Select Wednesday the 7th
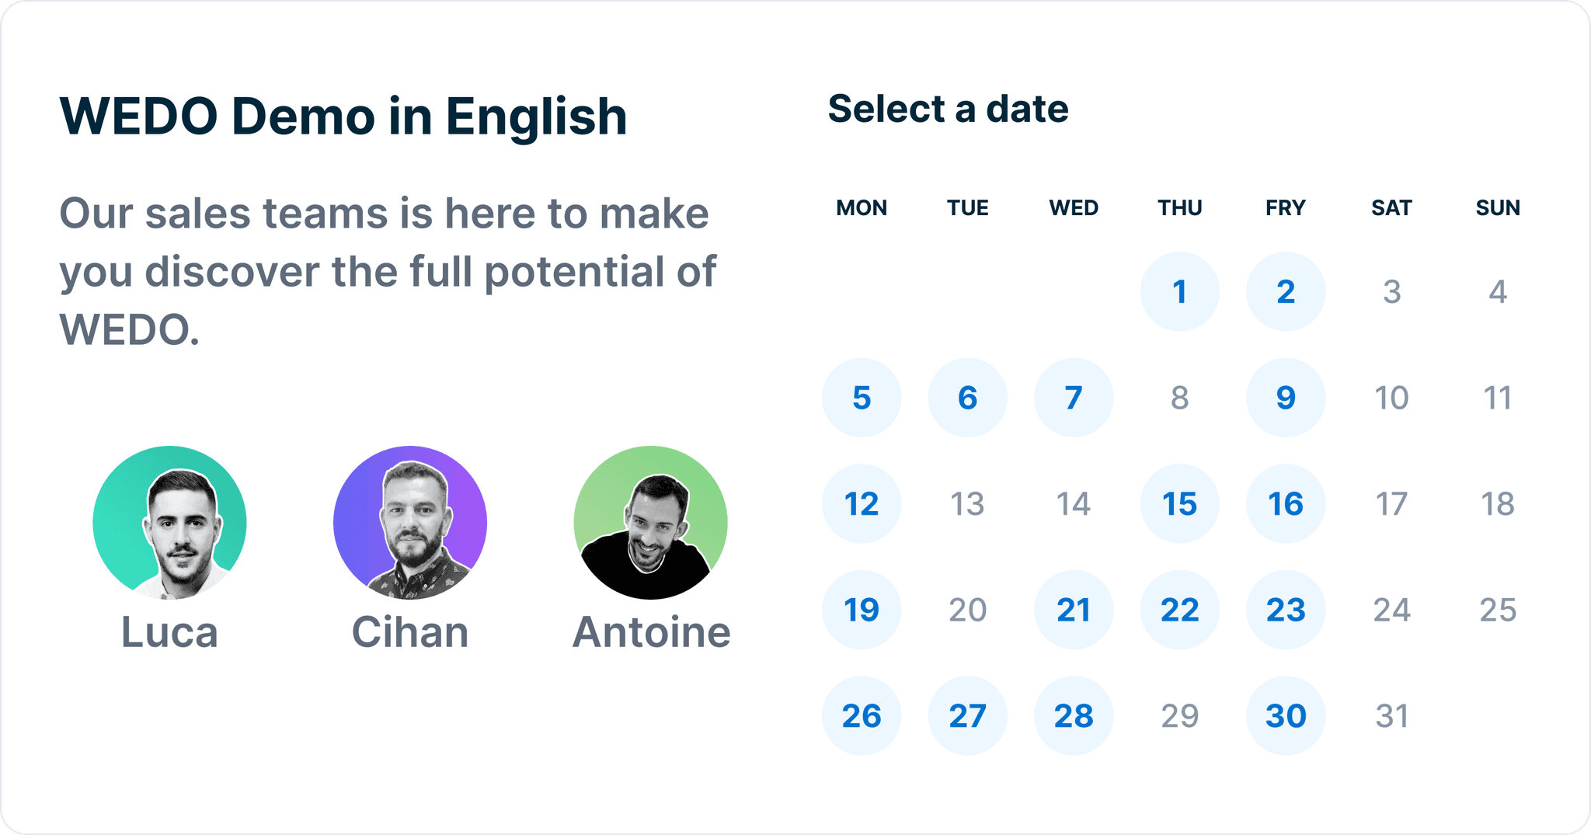This screenshot has width=1591, height=835. (x=1073, y=397)
